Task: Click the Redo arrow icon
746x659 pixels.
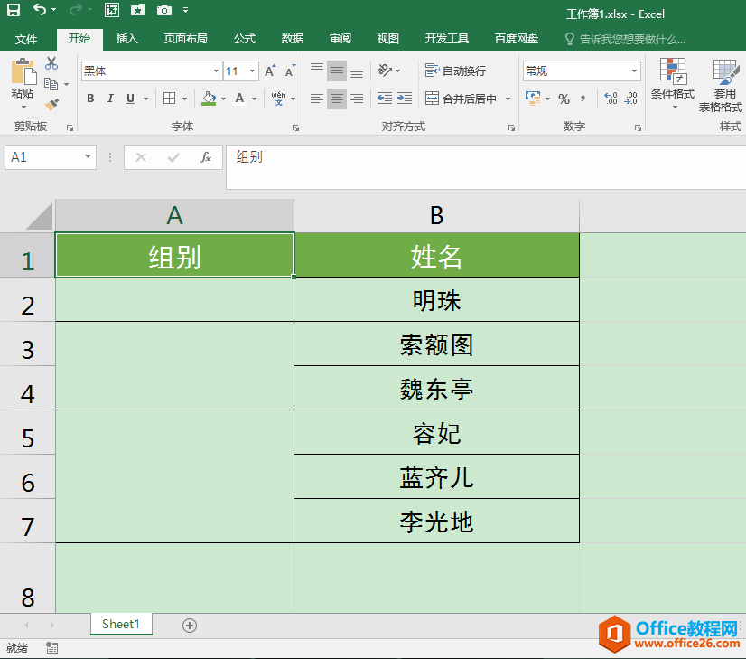Action: pos(75,9)
